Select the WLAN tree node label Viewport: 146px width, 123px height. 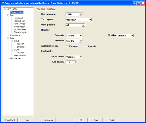(17, 50)
